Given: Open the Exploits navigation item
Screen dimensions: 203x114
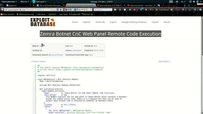Looking at the screenshot, I should click(x=87, y=22).
